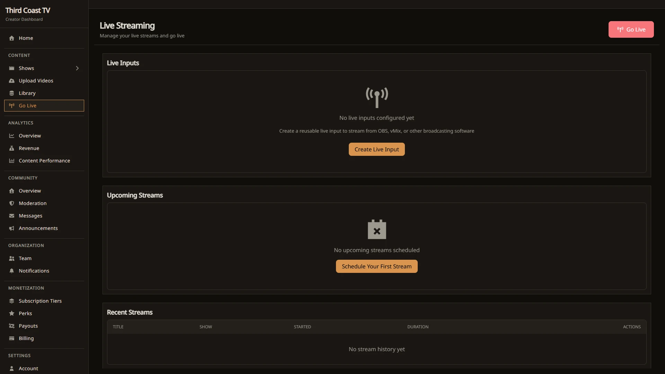This screenshot has height=374, width=665.
Task: Click the Perks star icon
Action: 12,313
